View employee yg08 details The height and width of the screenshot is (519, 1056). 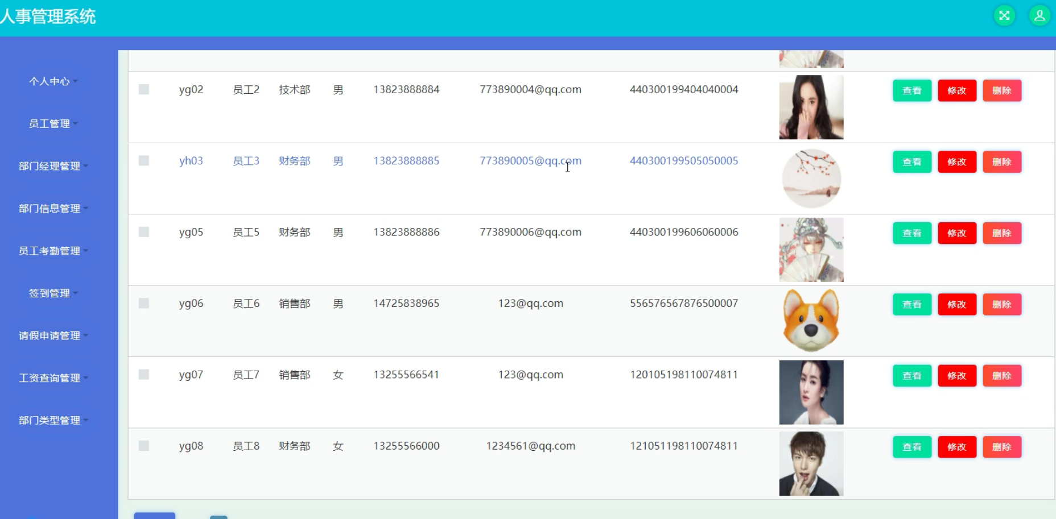coord(912,447)
